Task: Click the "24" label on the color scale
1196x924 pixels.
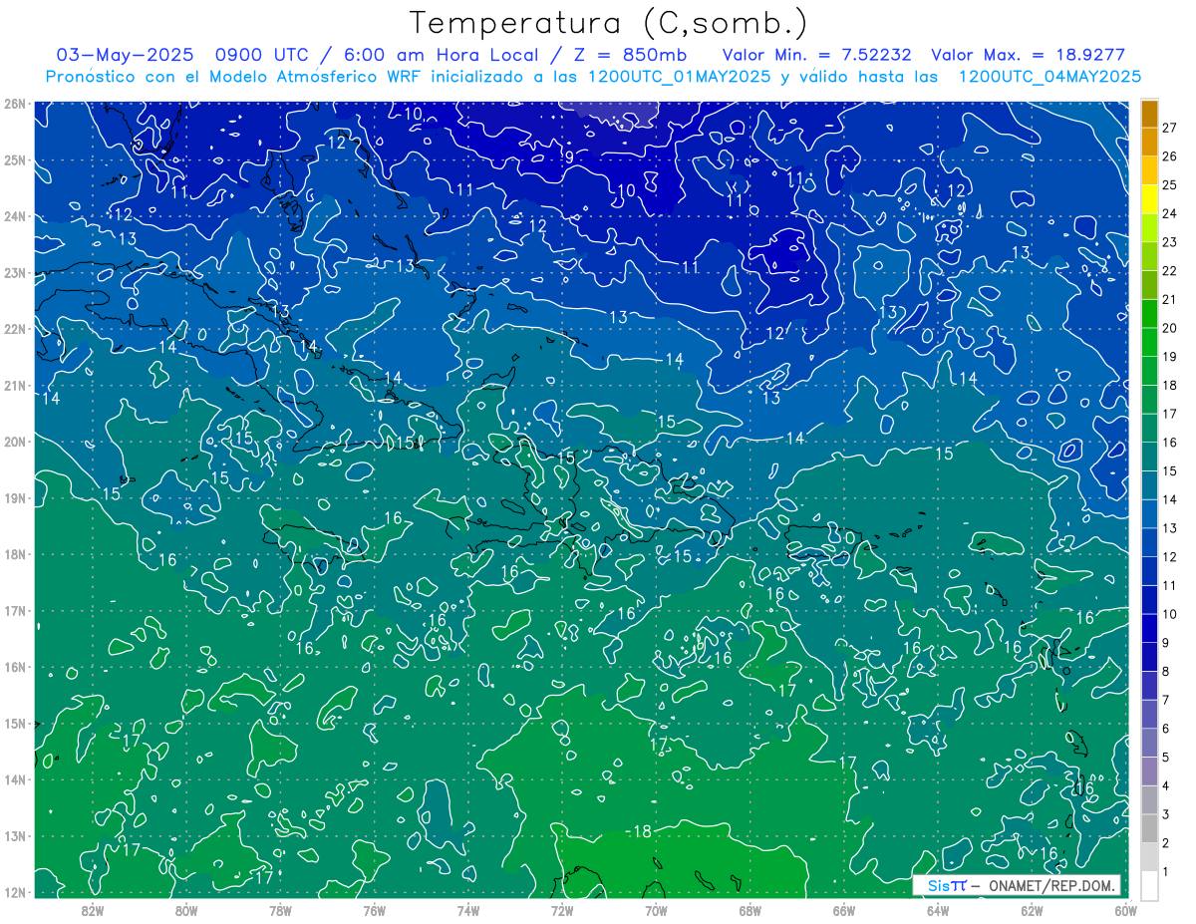Action: [1170, 213]
